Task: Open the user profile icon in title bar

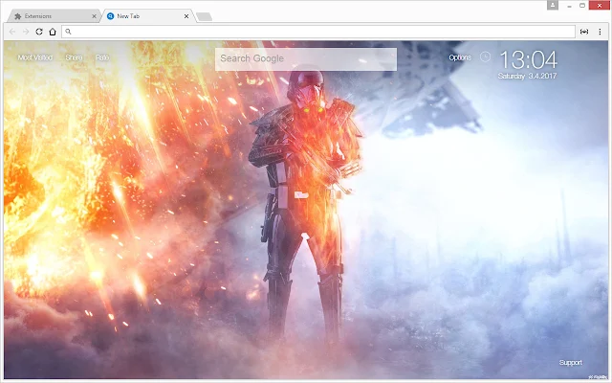Action: [553, 5]
